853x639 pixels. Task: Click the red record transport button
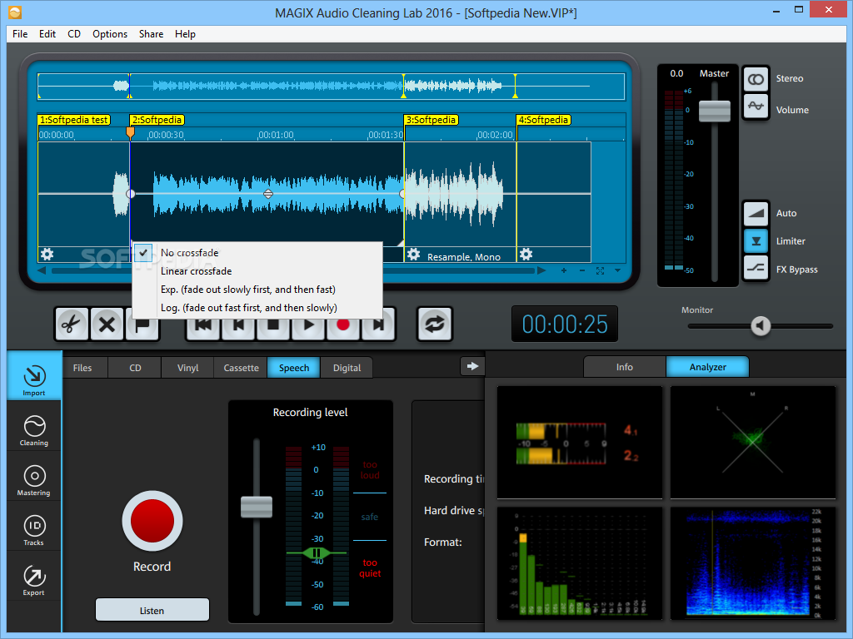[x=342, y=325]
